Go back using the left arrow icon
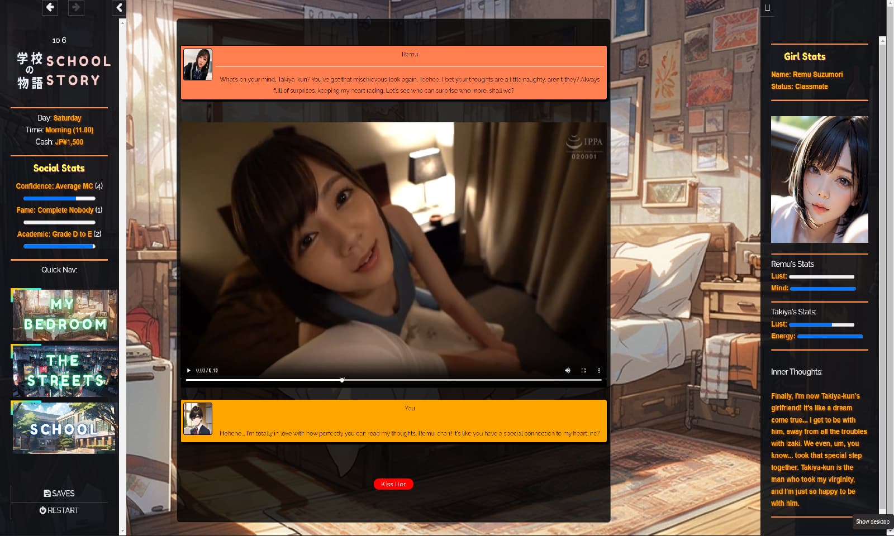This screenshot has height=536, width=894. 50,7
